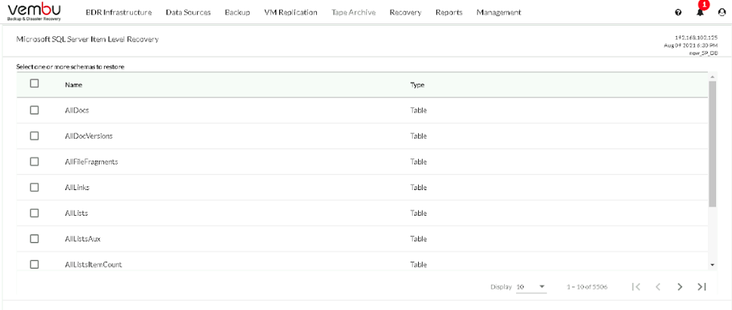The height and width of the screenshot is (310, 732).
Task: Jump to the last page of results
Action: pyautogui.click(x=701, y=287)
